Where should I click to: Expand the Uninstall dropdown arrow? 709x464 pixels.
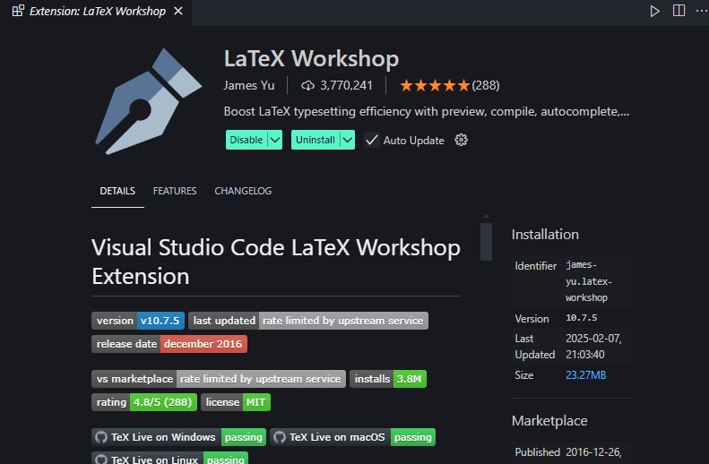coord(348,140)
